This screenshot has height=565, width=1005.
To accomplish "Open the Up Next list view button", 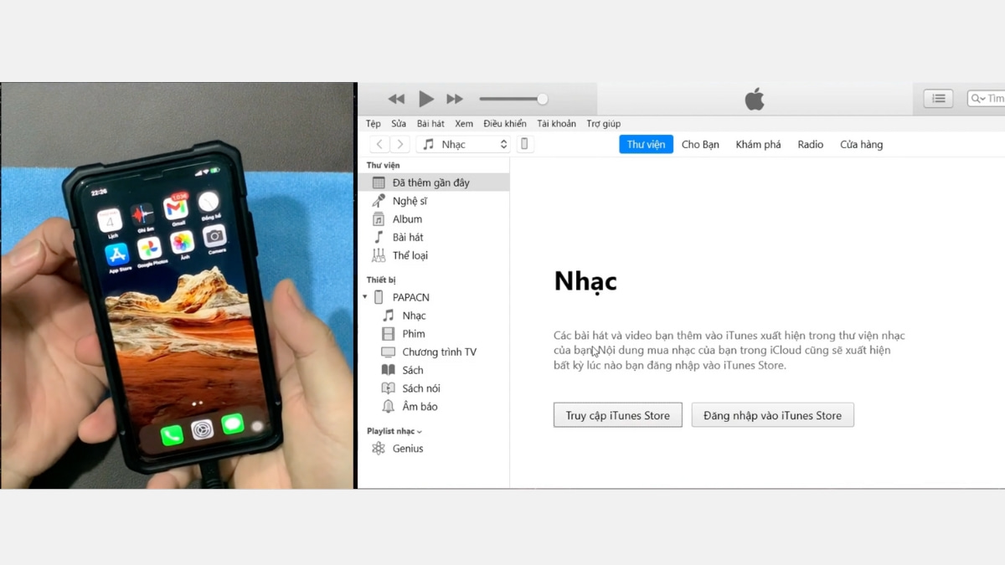I will (x=938, y=99).
